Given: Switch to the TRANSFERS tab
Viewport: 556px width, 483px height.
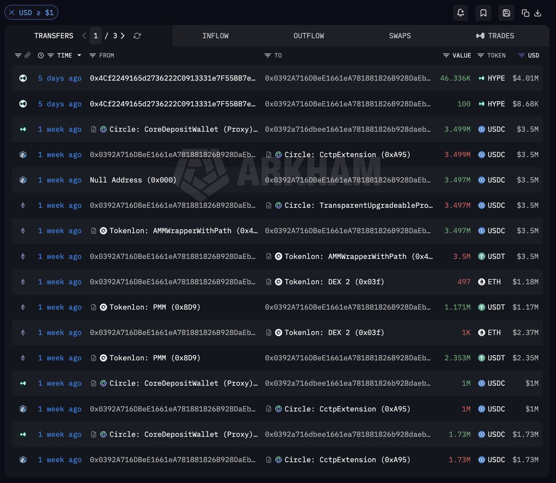Looking at the screenshot, I should point(54,36).
